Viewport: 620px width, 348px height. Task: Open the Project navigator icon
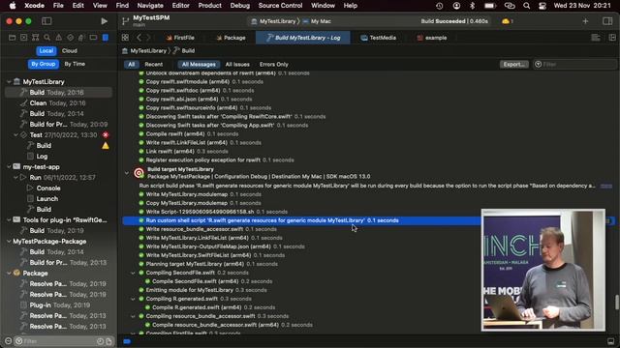(x=13, y=38)
